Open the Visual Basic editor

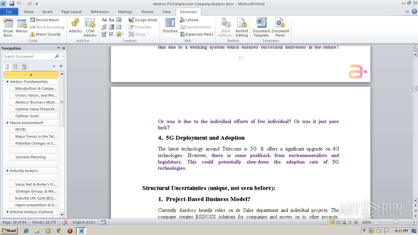point(8,28)
